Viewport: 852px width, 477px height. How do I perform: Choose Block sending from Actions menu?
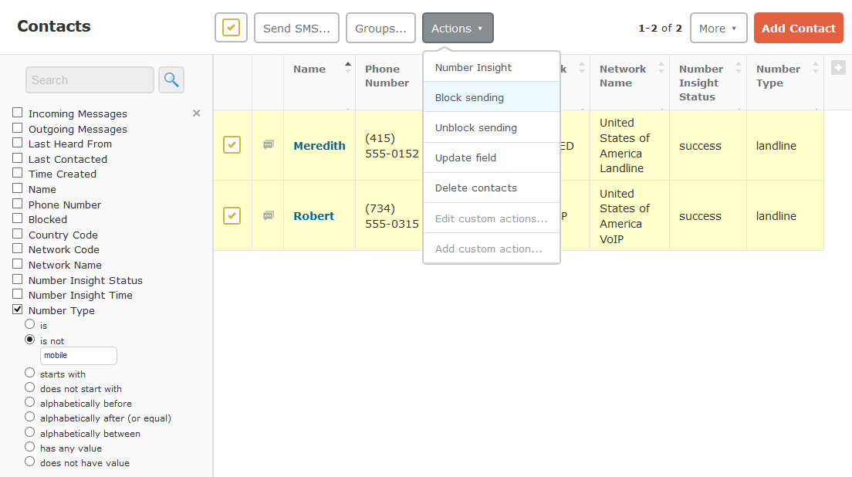coord(469,98)
